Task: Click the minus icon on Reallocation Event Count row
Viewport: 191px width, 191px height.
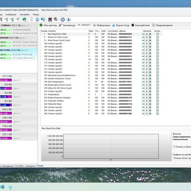Action: [143, 85]
